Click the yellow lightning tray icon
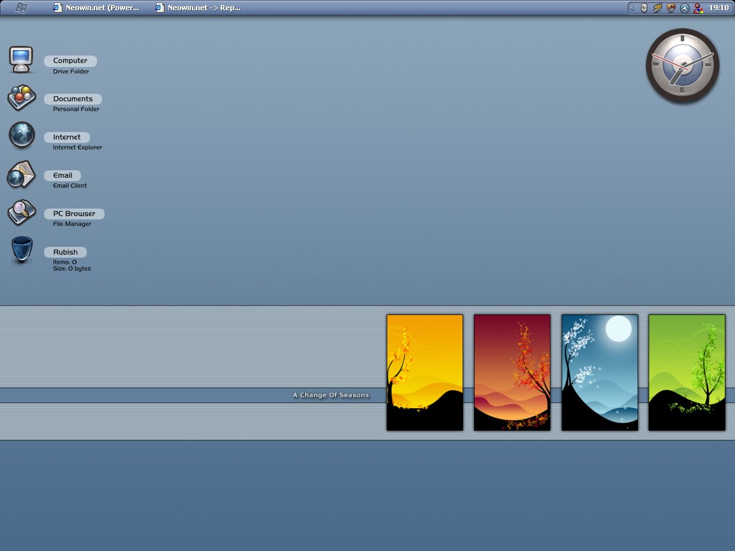The width and height of the screenshot is (735, 551). pos(658,8)
